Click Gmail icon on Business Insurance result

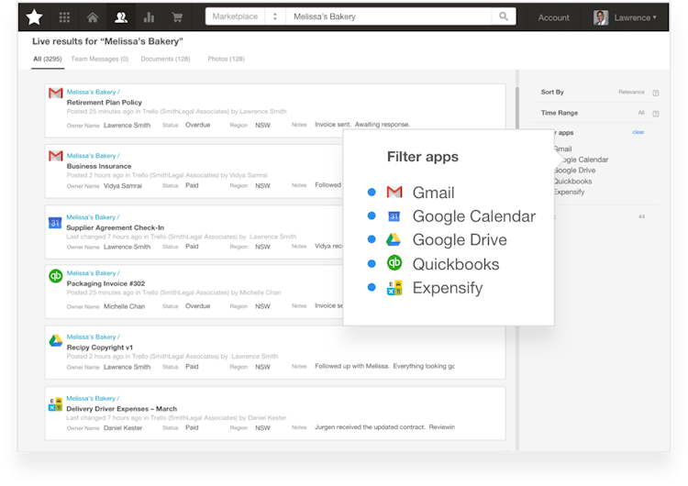(x=55, y=156)
